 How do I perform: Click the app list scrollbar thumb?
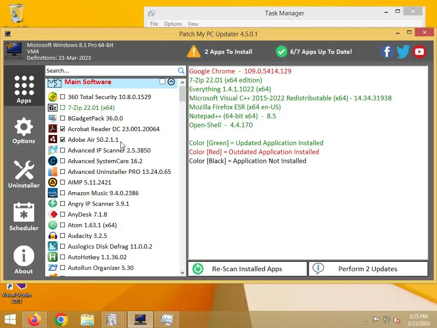(182, 94)
